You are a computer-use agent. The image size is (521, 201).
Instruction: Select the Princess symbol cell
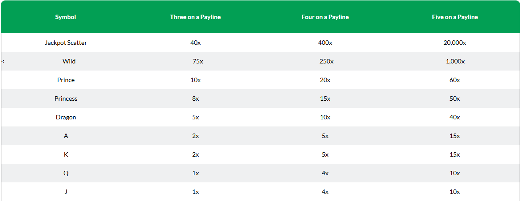(66, 99)
